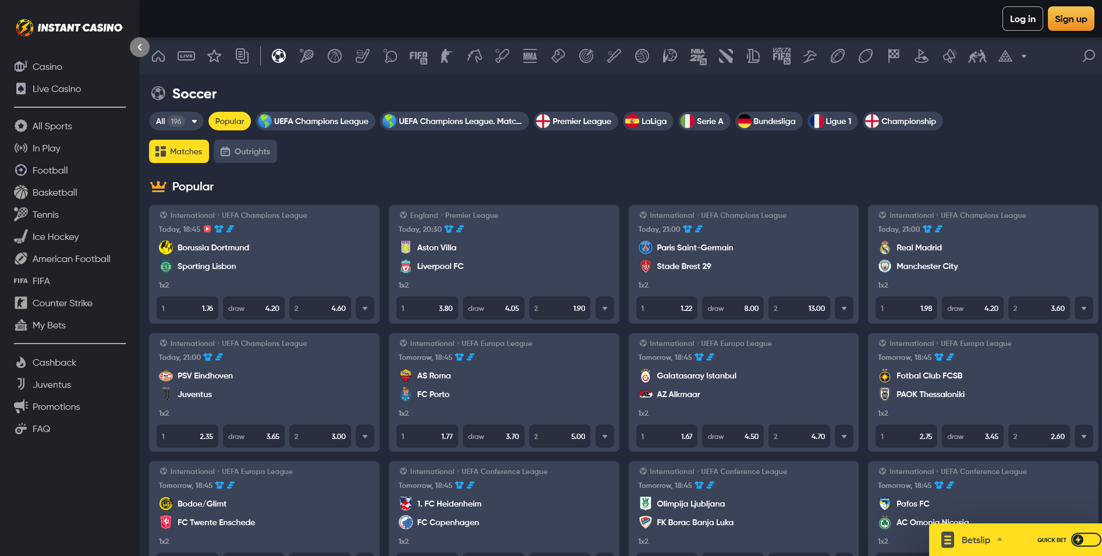Expand more markets for Dortmund vs Sporting
Viewport: 1102px width, 556px height.
[365, 309]
